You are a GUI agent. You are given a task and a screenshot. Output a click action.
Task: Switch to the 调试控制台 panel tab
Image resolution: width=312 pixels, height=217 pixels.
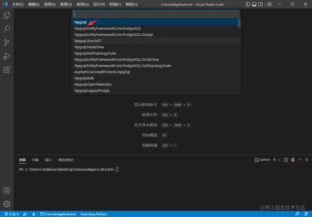66,160
